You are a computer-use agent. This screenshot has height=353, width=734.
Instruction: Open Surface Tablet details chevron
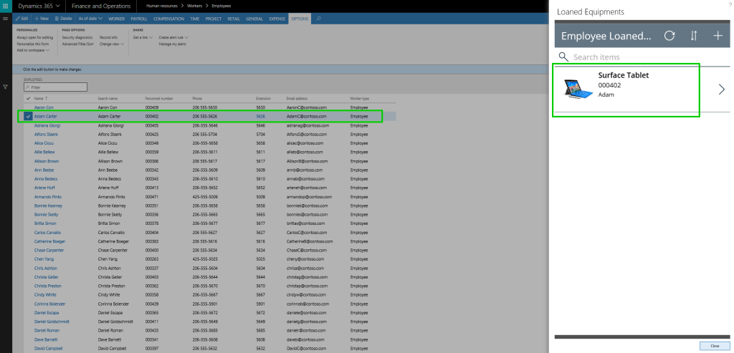click(x=721, y=90)
